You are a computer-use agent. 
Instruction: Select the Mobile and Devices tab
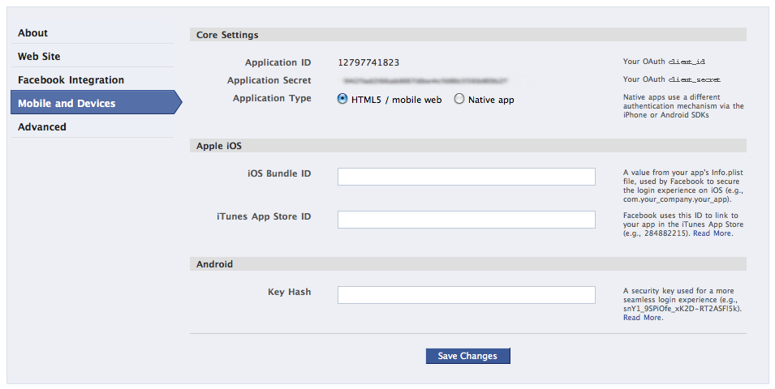click(x=96, y=103)
